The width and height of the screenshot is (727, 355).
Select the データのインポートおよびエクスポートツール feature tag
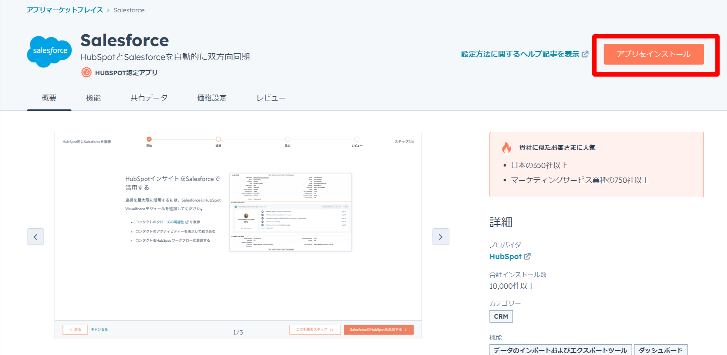(560, 350)
